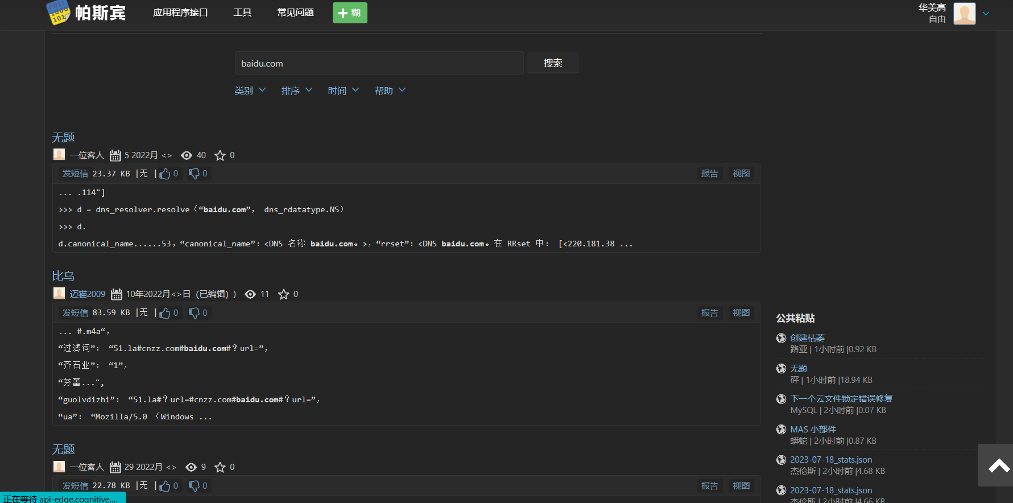Image resolution: width=1013 pixels, height=503 pixels.
Task: Click 视图 on the 83.59 KB paste
Action: click(x=741, y=313)
